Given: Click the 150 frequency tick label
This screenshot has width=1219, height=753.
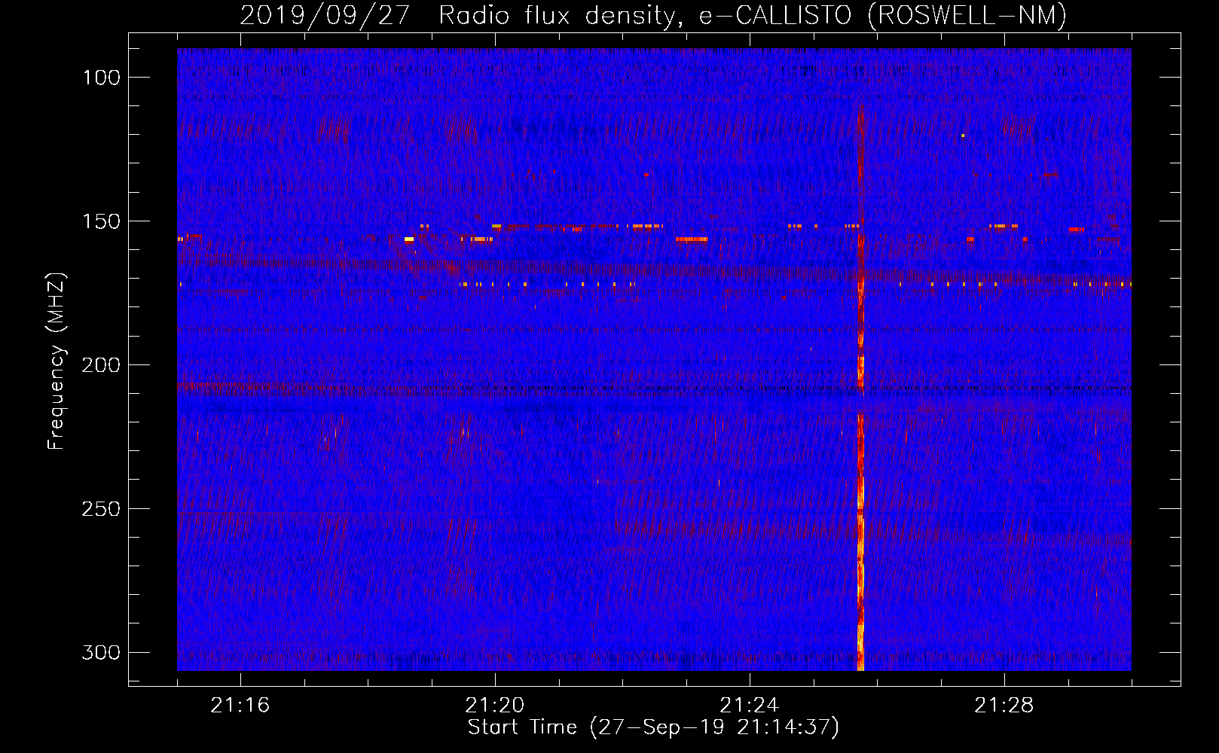Looking at the screenshot, I should (101, 221).
